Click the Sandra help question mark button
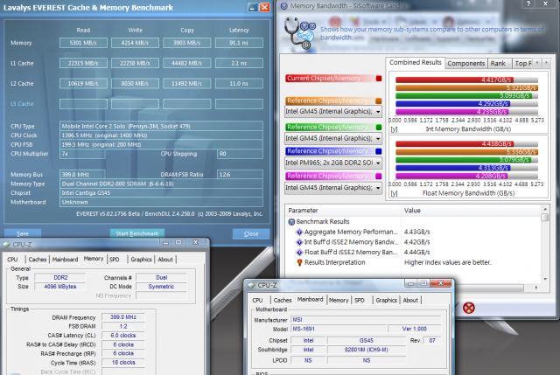 click(528, 3)
